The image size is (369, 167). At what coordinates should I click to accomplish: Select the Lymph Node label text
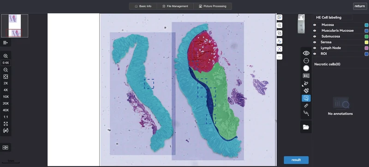click(331, 48)
